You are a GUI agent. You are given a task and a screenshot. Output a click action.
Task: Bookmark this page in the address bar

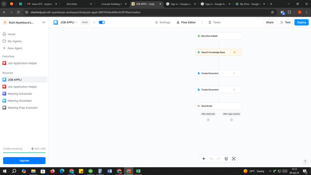272,12
